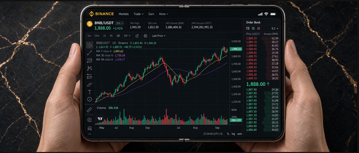Viewport: 359px width, 153px height.
Task: Switch to the 4h timeframe
Action: click(111, 36)
